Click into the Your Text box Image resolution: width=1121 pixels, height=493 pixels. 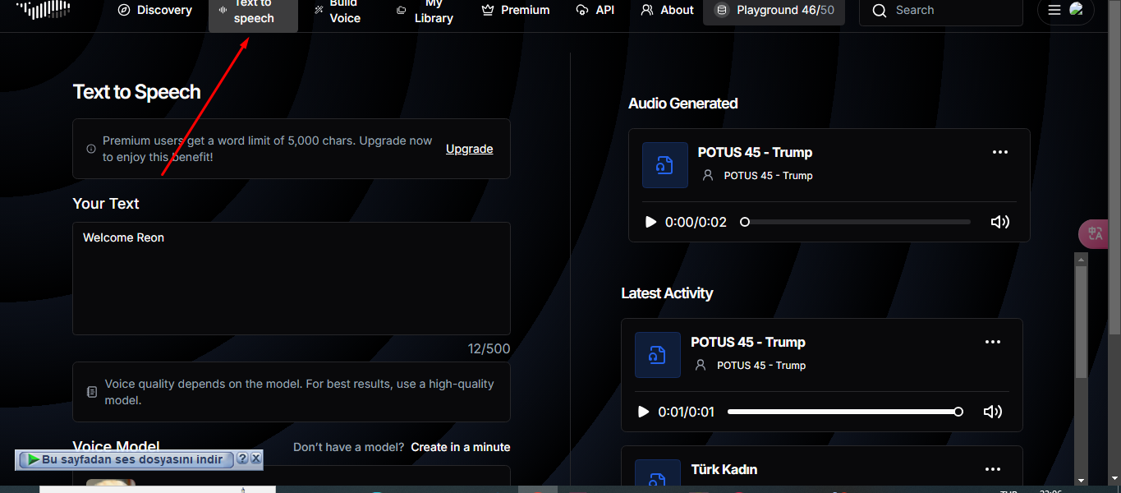point(292,279)
